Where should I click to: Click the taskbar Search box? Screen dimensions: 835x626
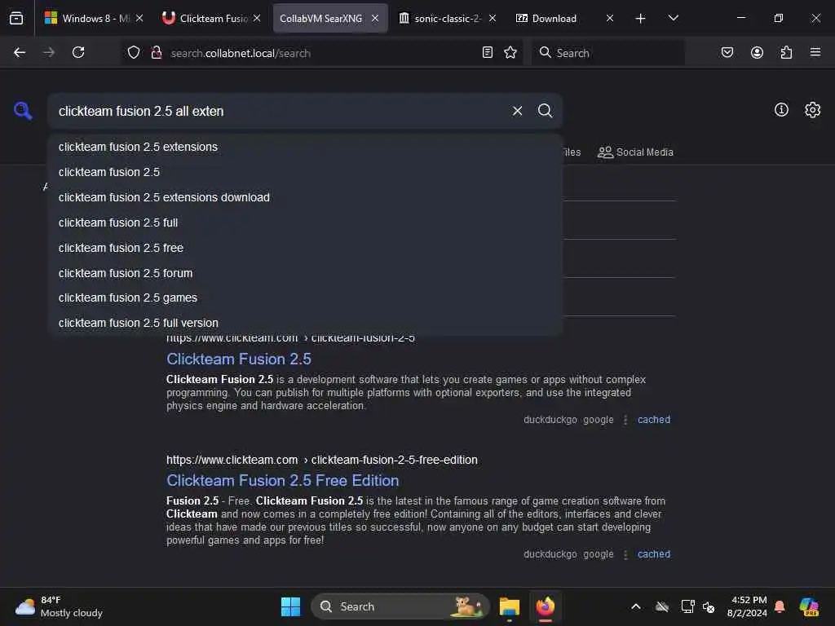click(x=400, y=606)
